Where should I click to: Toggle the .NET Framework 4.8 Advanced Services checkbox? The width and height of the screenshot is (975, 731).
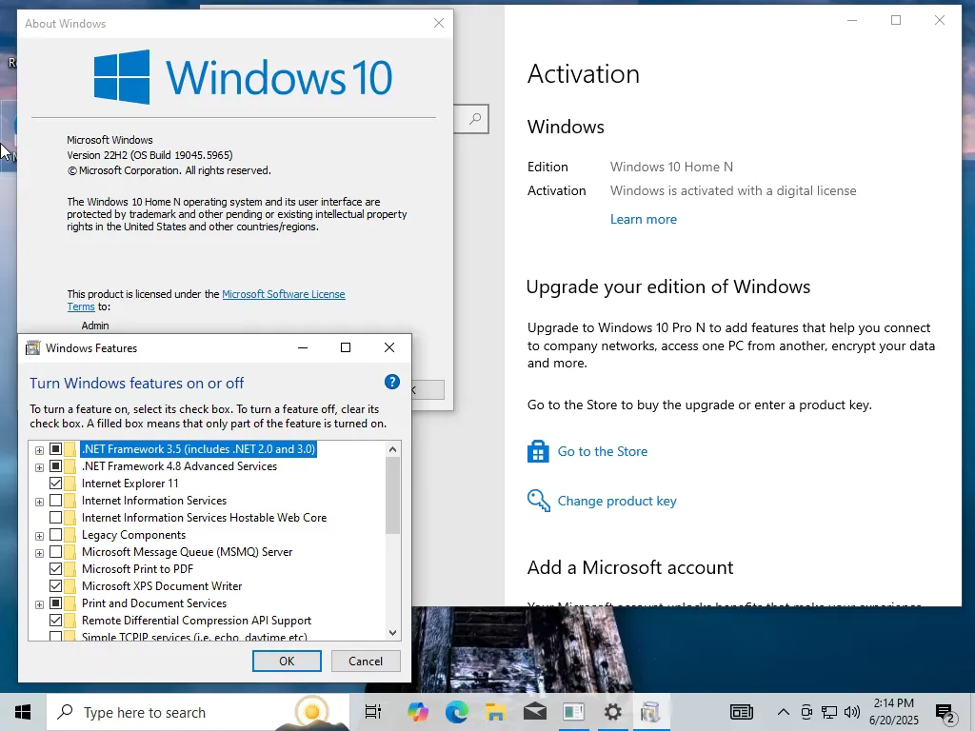(x=55, y=466)
